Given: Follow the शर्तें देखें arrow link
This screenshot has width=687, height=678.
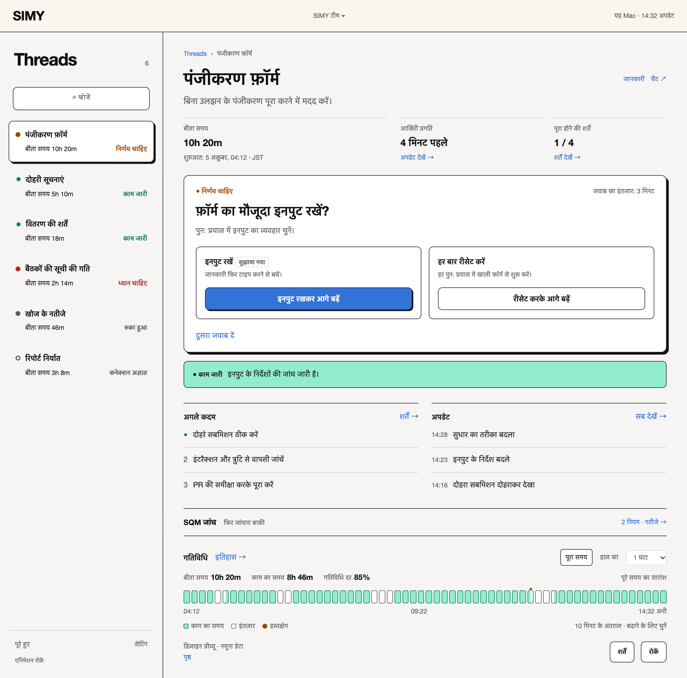Looking at the screenshot, I should [567, 157].
